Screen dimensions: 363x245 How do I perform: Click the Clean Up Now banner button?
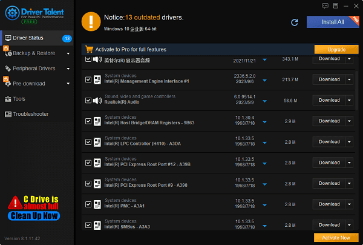34,216
